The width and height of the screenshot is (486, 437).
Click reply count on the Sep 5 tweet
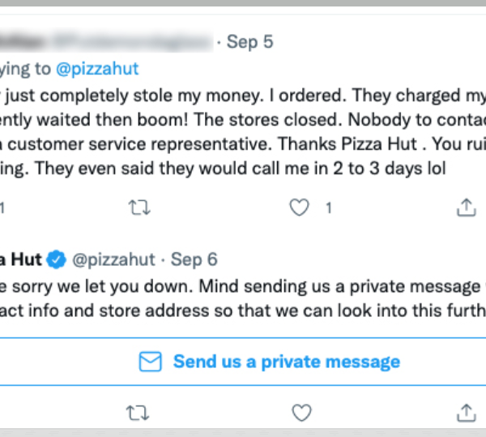pos(2,208)
